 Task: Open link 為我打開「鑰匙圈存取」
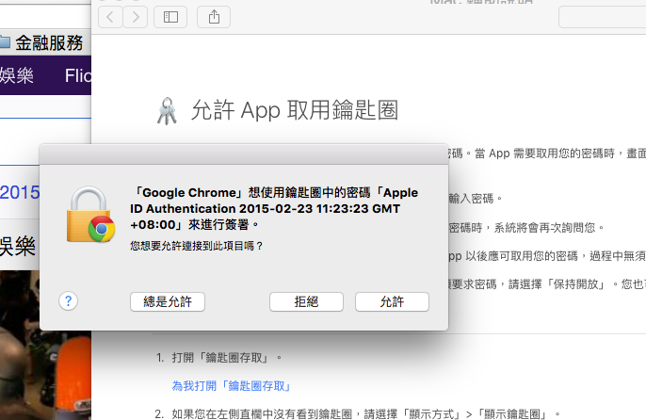[x=233, y=386]
